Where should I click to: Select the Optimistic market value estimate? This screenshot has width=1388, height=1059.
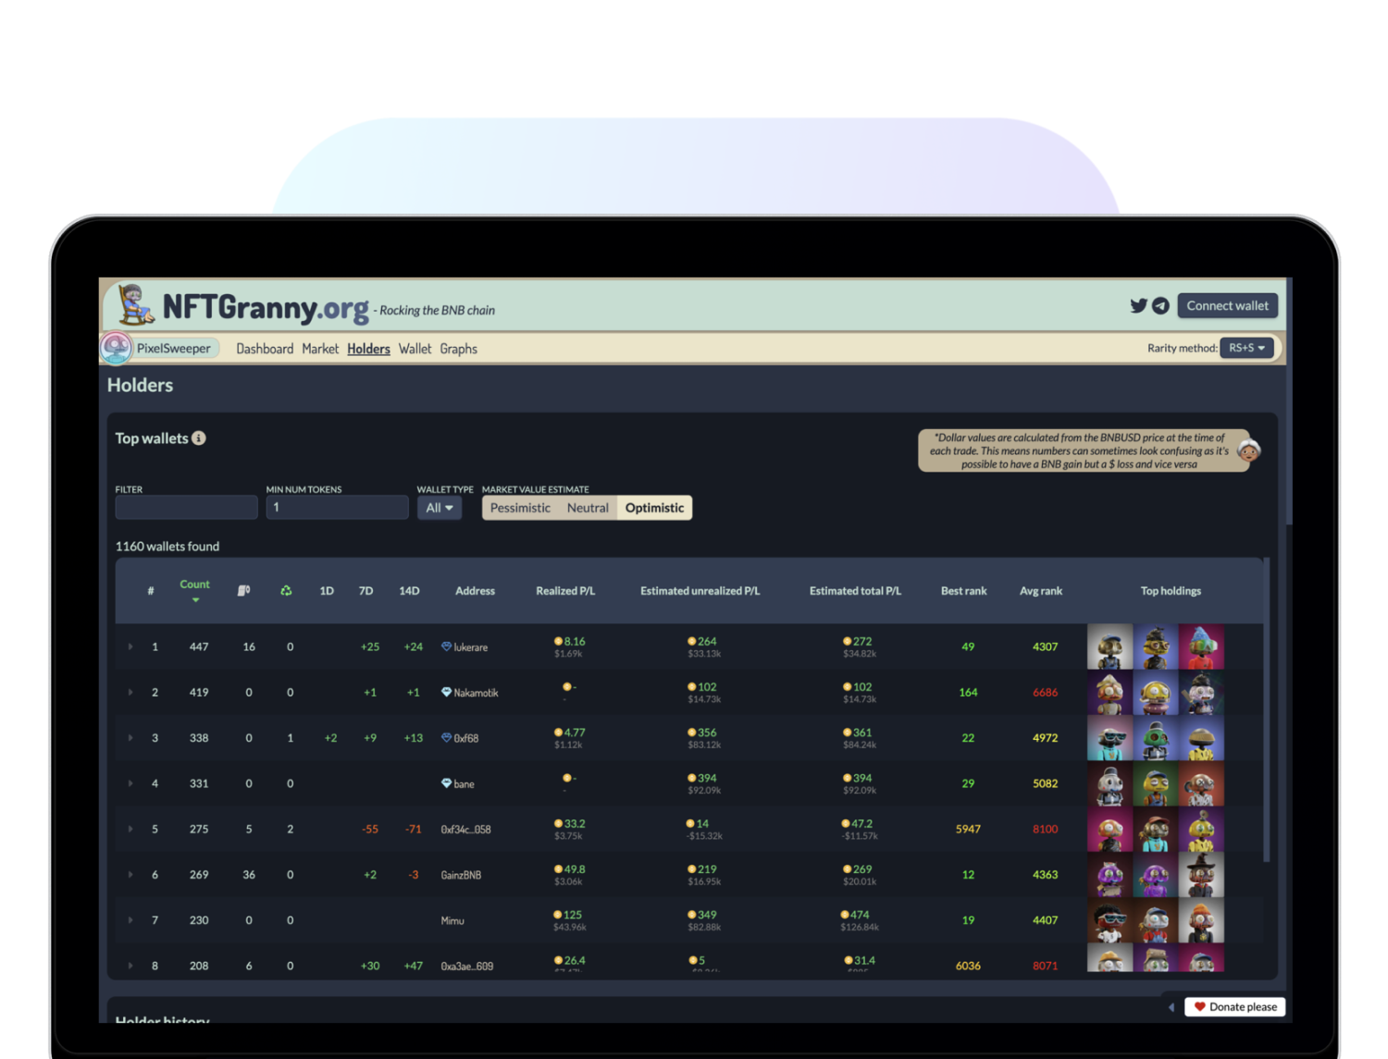pos(654,508)
